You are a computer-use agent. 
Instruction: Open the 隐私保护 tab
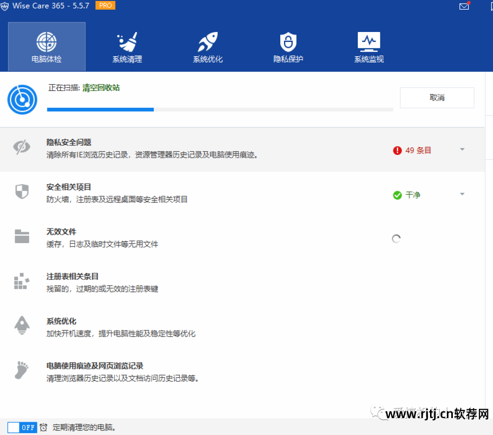[x=288, y=46]
